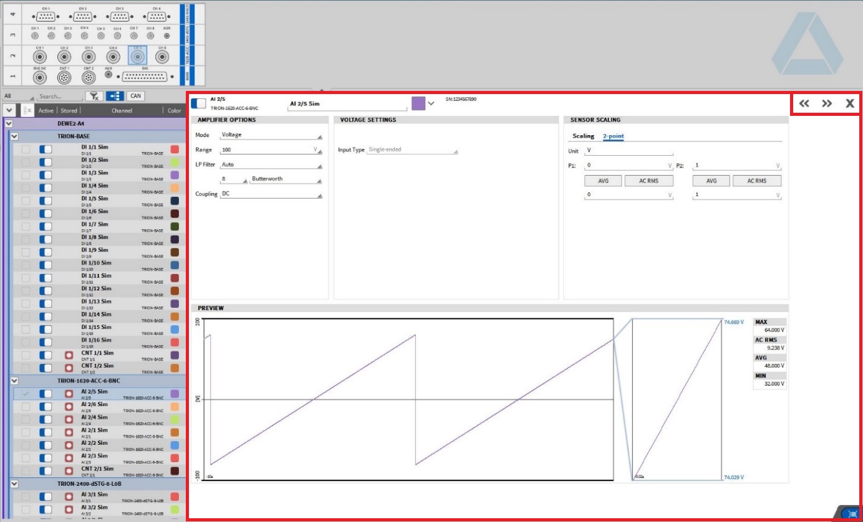This screenshot has height=522, width=863.
Task: Go to previous channel with double-left arrows
Action: (804, 103)
